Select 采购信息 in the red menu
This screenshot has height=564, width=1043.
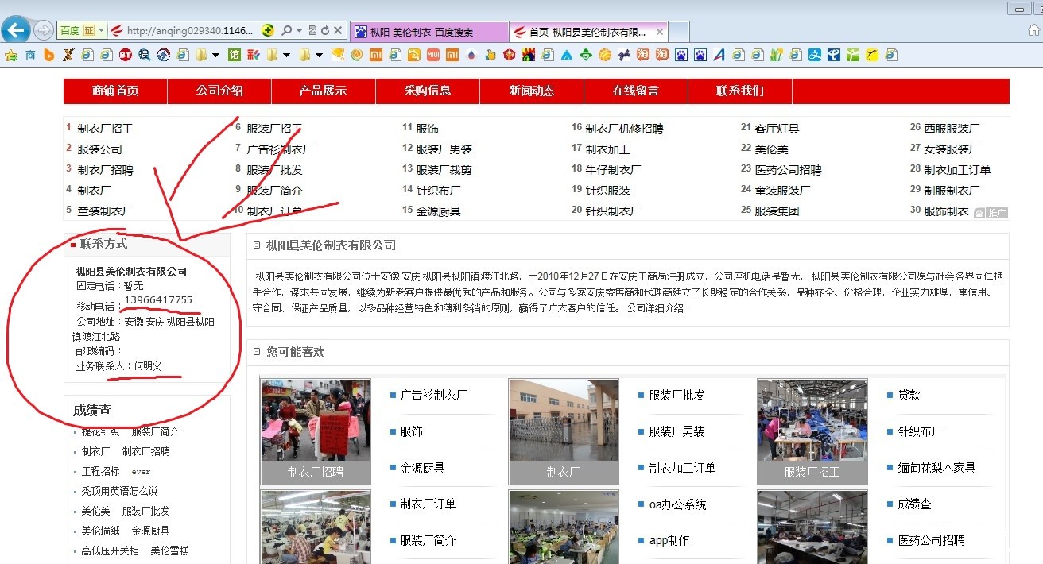click(x=428, y=91)
